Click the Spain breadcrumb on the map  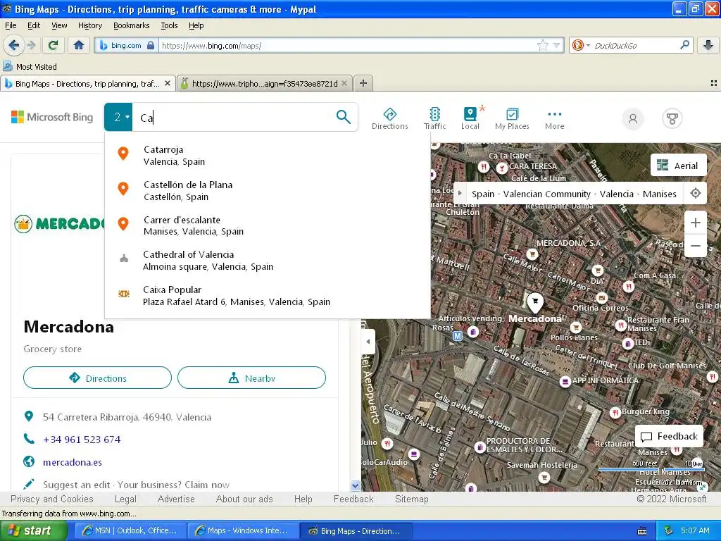coord(483,194)
